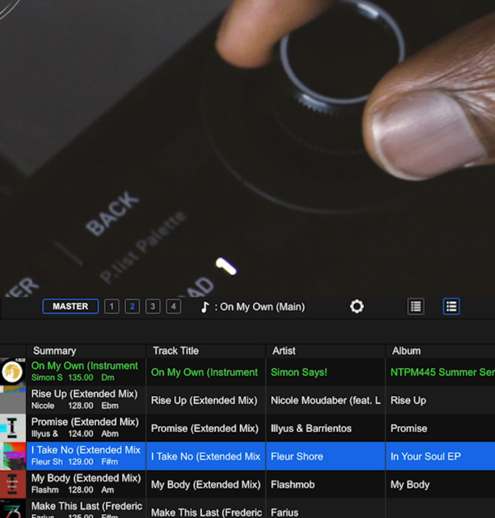Sort by the Track Title column header
The image size is (495, 518).
(176, 351)
